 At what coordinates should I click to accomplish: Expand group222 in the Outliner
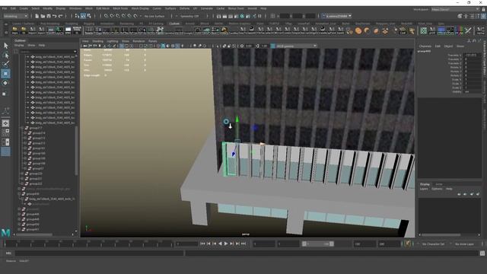point(22,183)
